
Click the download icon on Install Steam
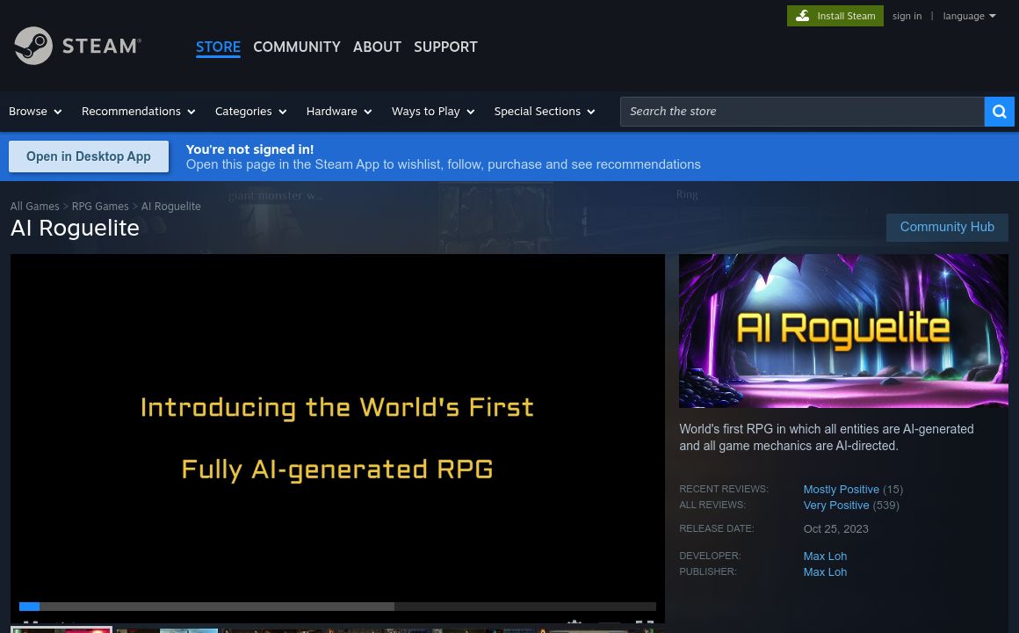pos(802,16)
